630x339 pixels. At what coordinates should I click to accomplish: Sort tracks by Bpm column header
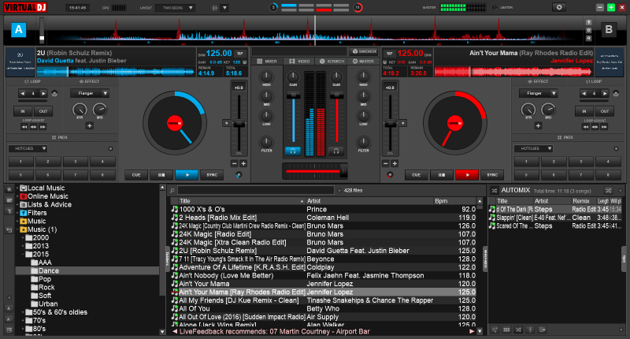click(x=455, y=201)
